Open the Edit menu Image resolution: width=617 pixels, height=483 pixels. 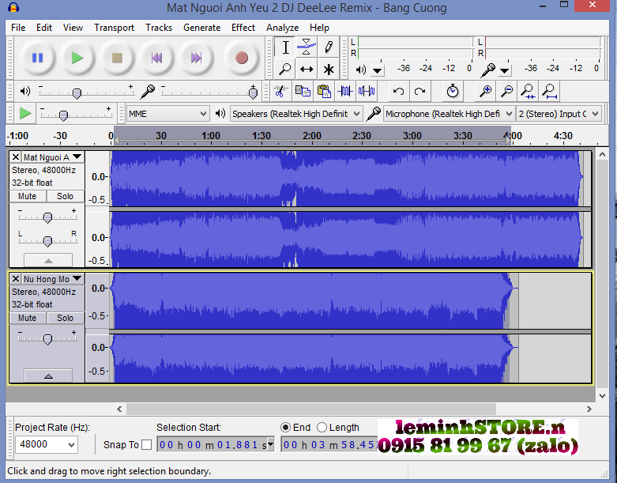point(44,28)
